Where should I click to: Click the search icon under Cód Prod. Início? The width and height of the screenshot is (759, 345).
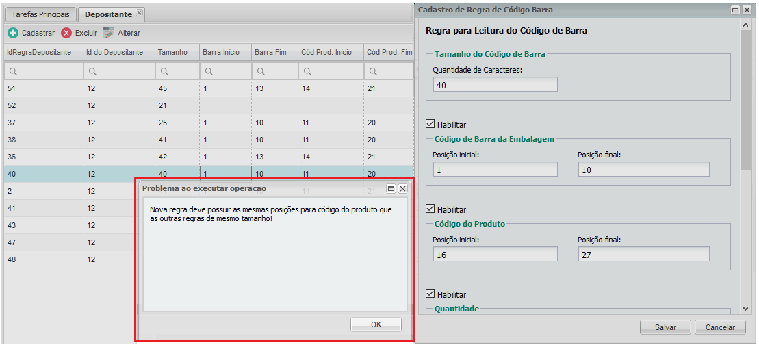(x=307, y=72)
